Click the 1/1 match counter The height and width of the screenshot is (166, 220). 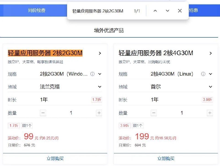click(137, 11)
